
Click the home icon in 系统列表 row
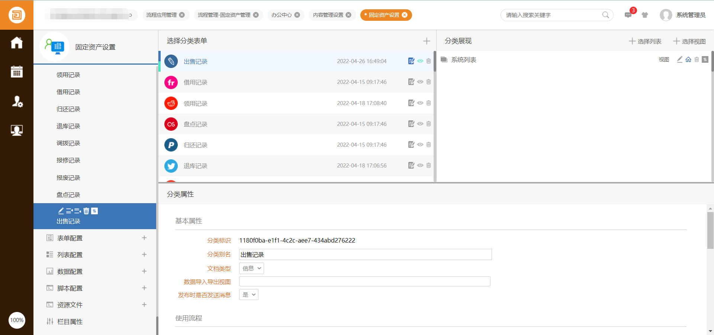tap(688, 60)
